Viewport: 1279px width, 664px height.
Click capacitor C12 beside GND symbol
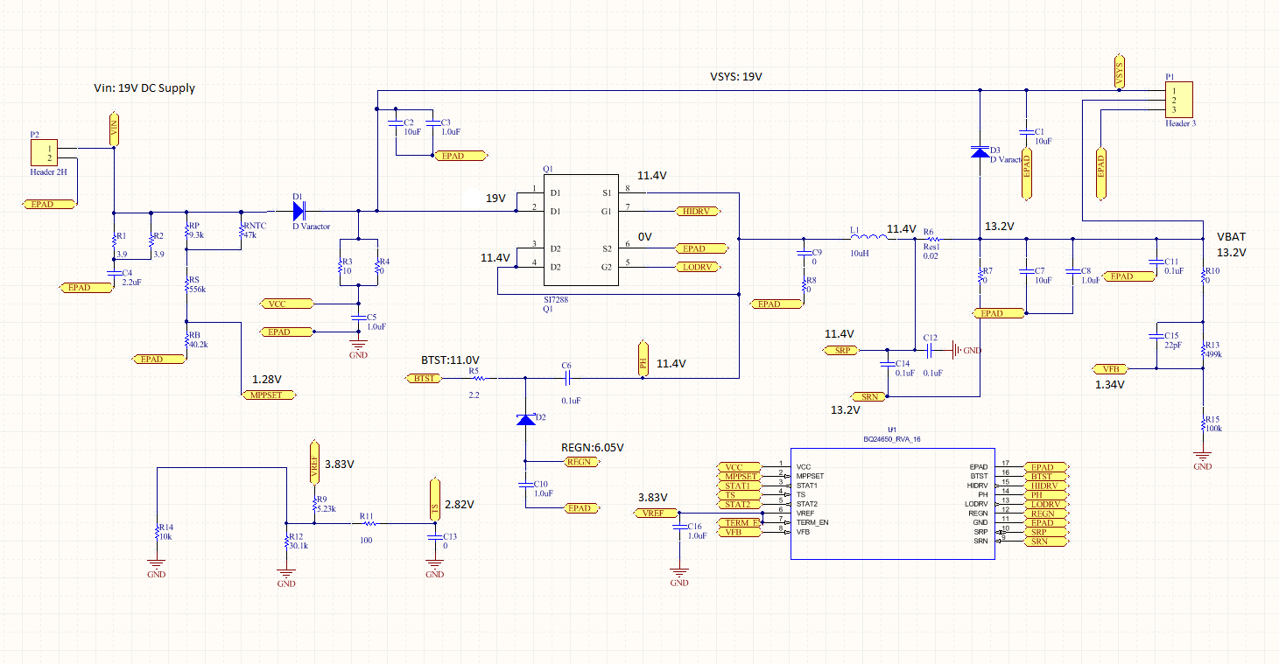[x=930, y=350]
